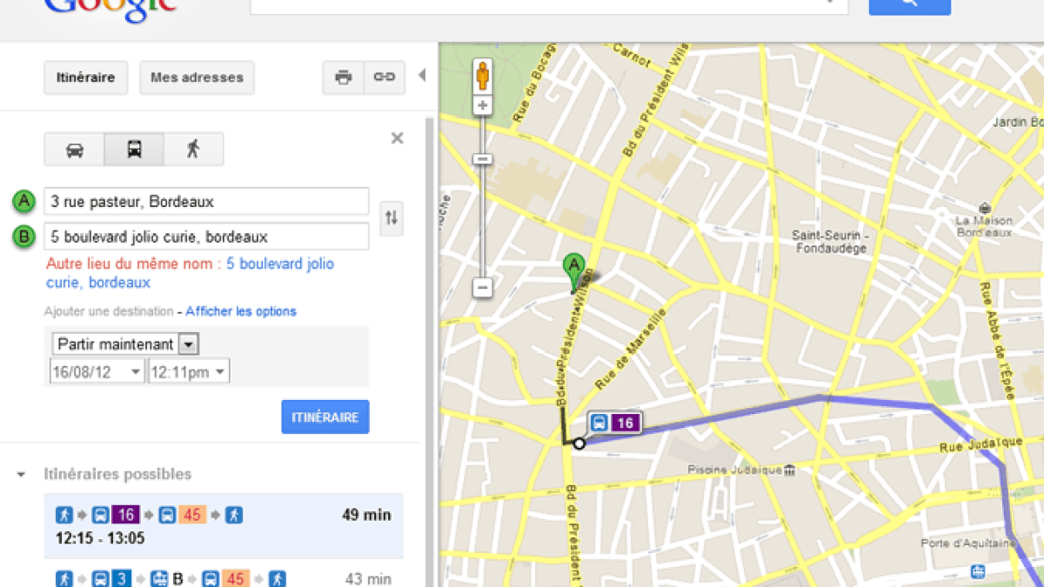Image resolution: width=1044 pixels, height=587 pixels.
Task: Zoom out with map minus button
Action: 483,287
